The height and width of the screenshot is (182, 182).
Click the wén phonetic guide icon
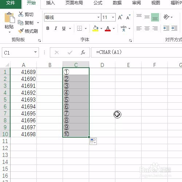click(123, 28)
